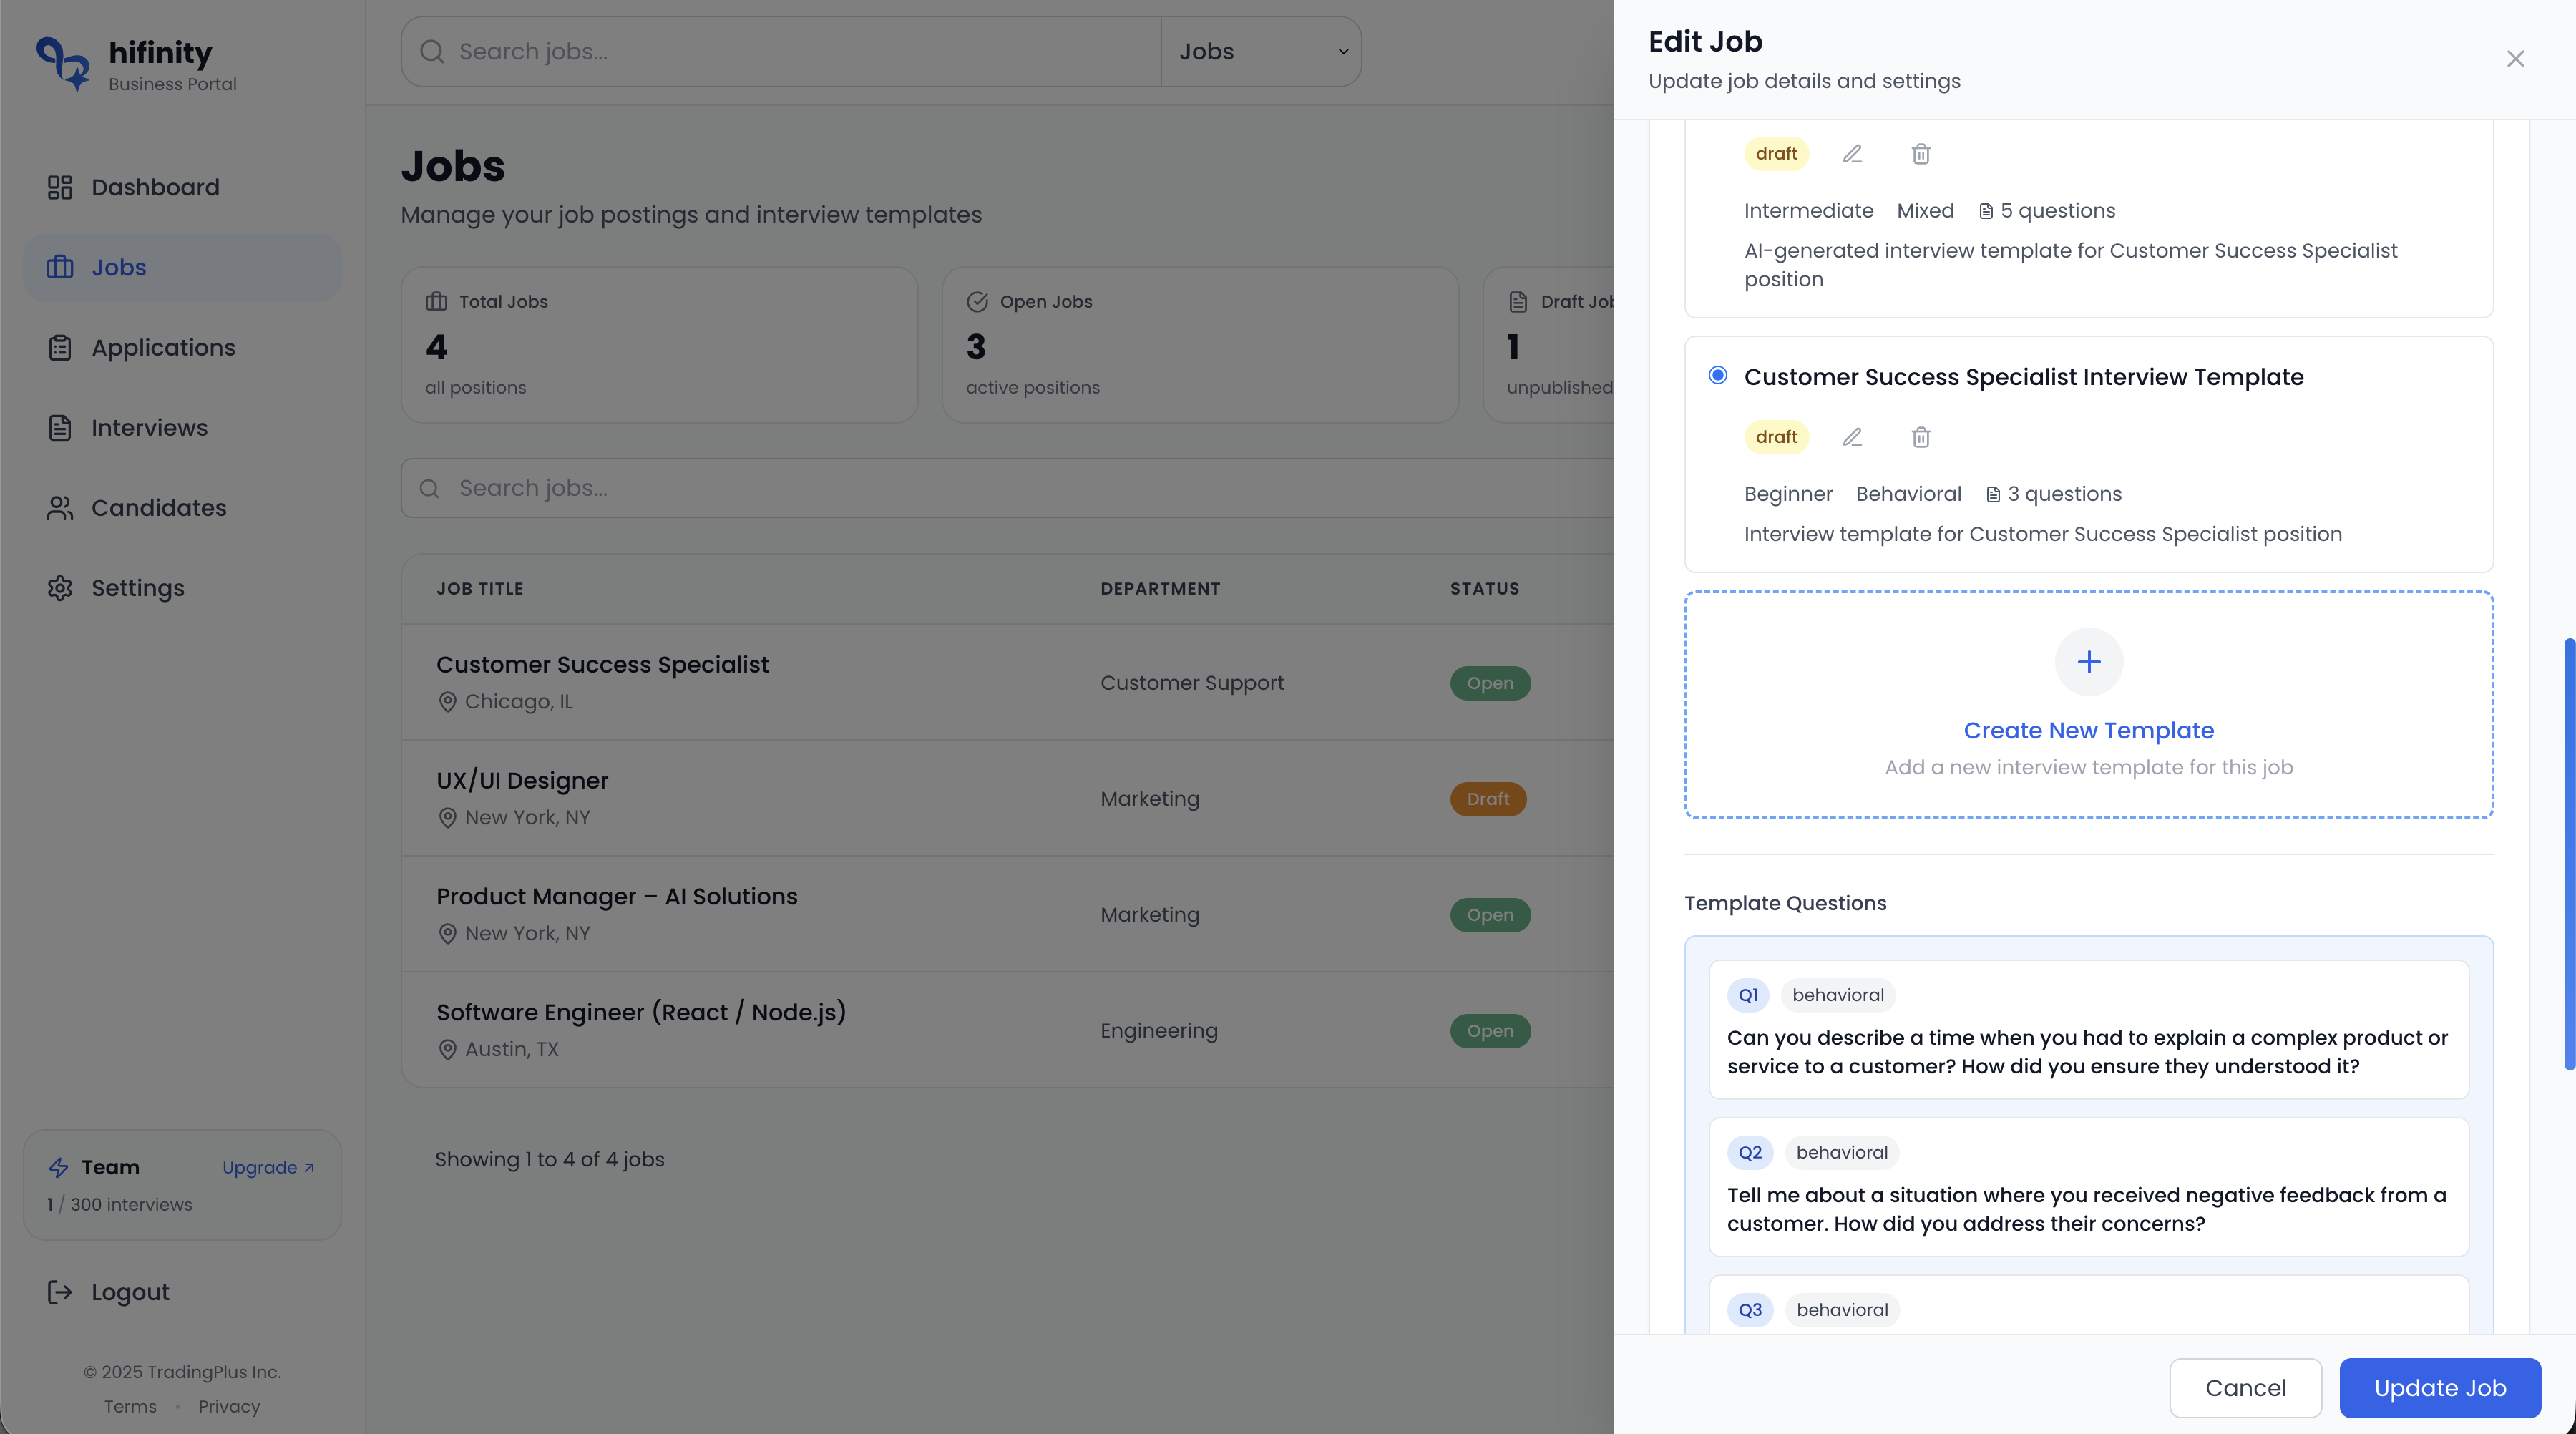Click the Logout arrow icon
This screenshot has height=1434, width=2576.
pos(60,1292)
